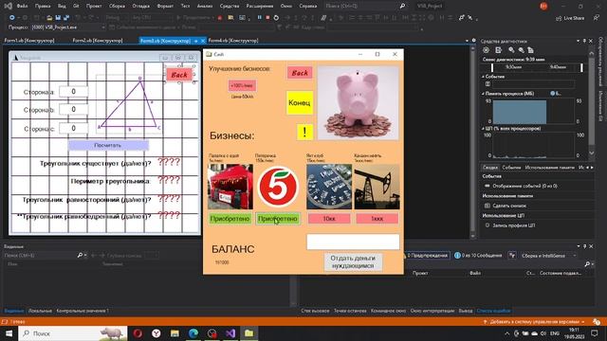Image resolution: width=607 pixels, height=341 pixels.
Task: Open the Отладка menu
Action: point(140,6)
